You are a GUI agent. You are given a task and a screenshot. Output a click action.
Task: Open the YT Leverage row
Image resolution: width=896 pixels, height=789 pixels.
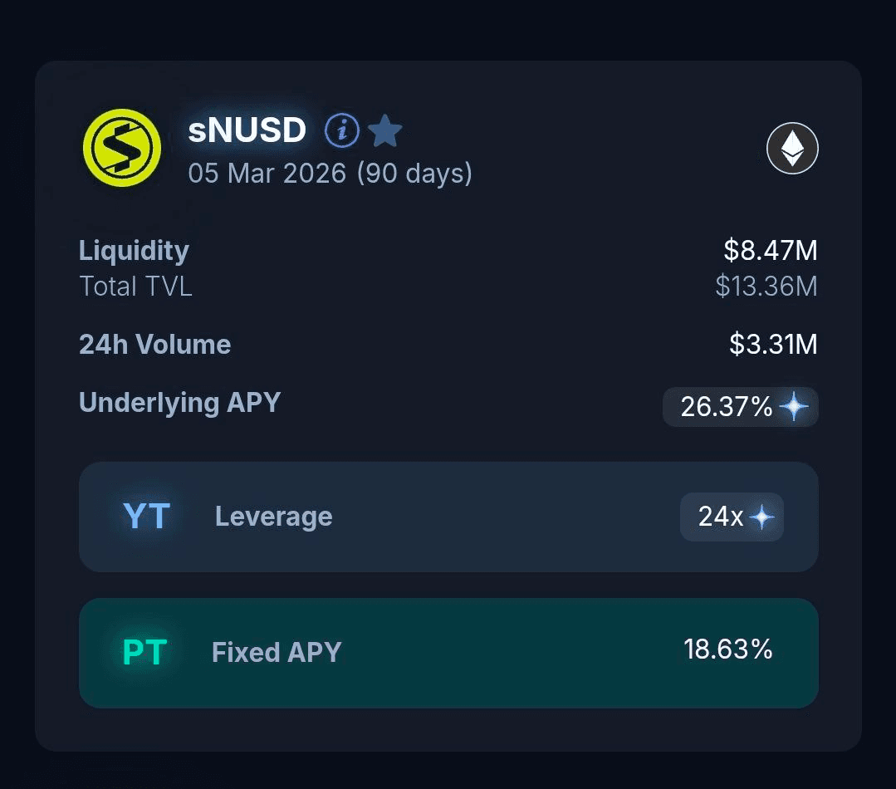click(x=448, y=517)
